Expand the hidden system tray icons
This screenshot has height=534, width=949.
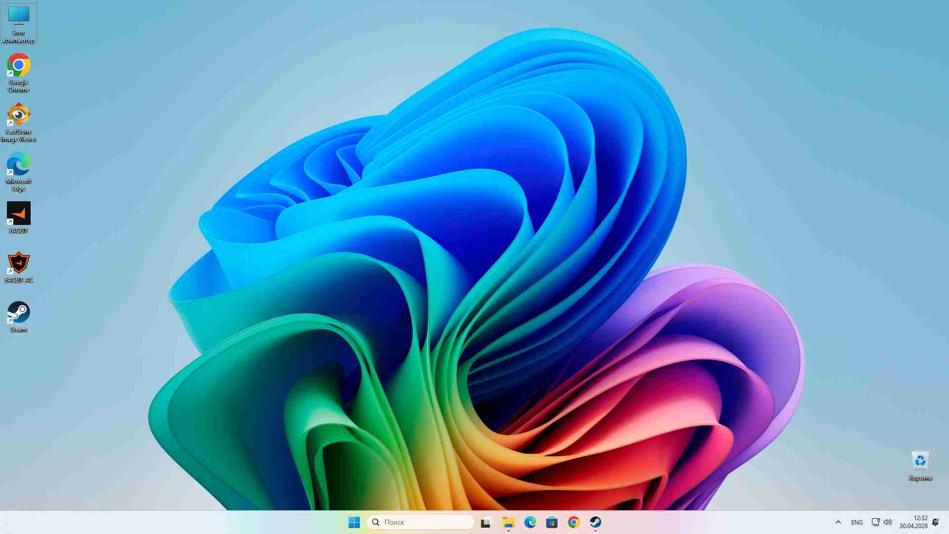[x=838, y=522]
